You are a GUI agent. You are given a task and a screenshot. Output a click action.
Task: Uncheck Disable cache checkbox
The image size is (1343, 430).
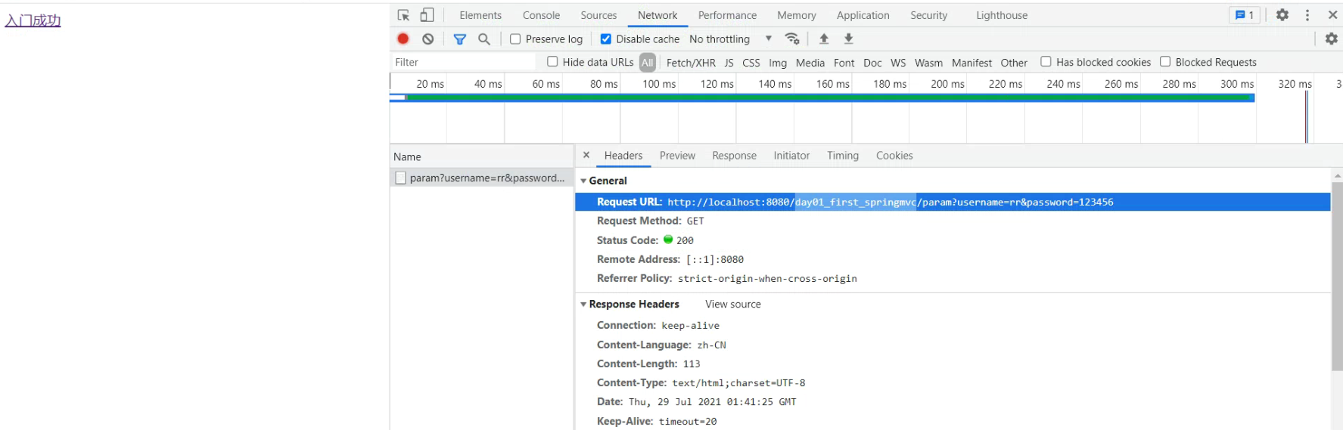point(606,39)
